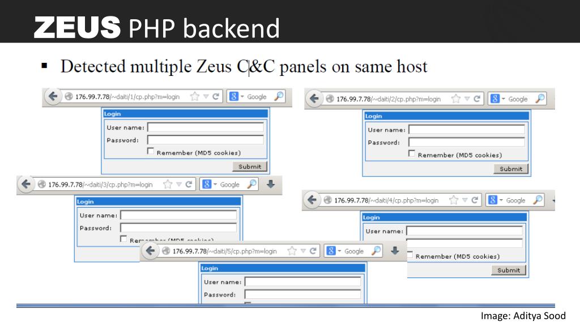Image resolution: width=580 pixels, height=326 pixels.
Task: Open search engine dropdown arrow in daiti/5 bar
Action: pos(340,251)
